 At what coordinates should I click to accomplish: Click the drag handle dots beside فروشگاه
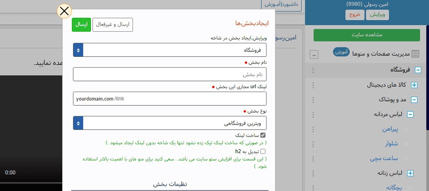[313, 70]
